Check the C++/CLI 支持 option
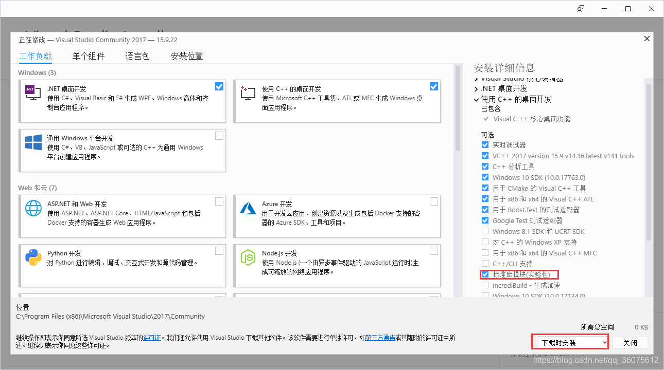The image size is (664, 370). pos(485,264)
